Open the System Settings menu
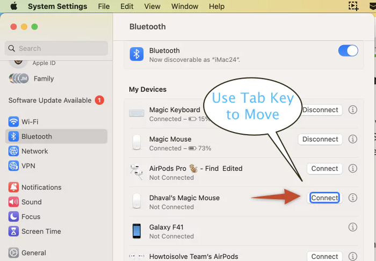Viewport: 376px width, 261px height. tap(57, 6)
